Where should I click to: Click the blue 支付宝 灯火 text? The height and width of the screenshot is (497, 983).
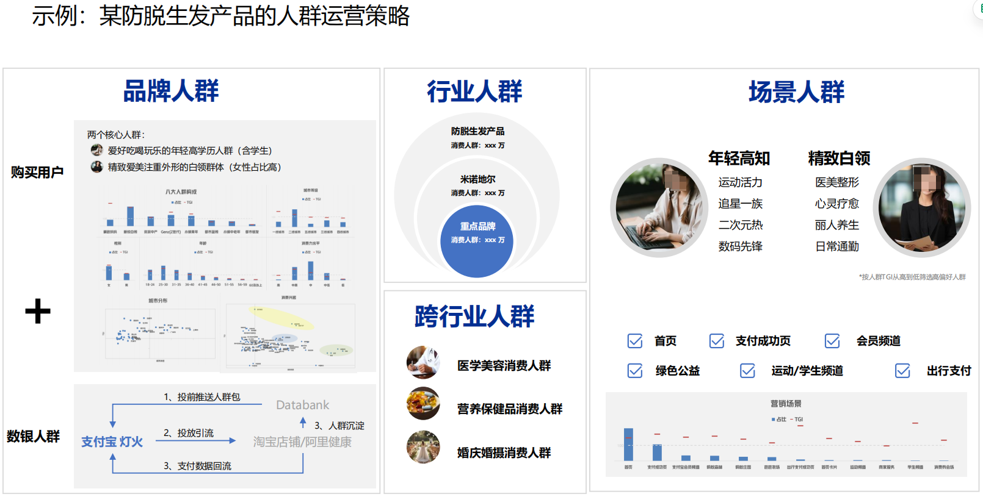click(112, 442)
